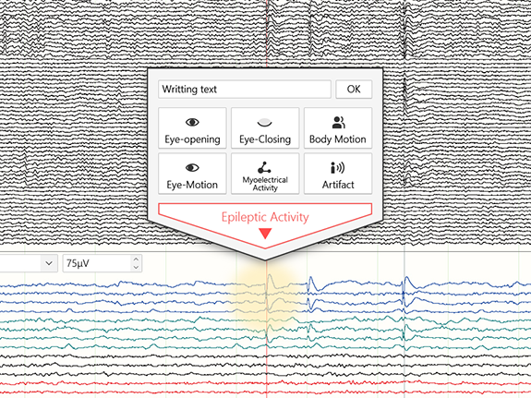This screenshot has height=398, width=531.
Task: Click the Writting text input field
Action: click(x=245, y=90)
